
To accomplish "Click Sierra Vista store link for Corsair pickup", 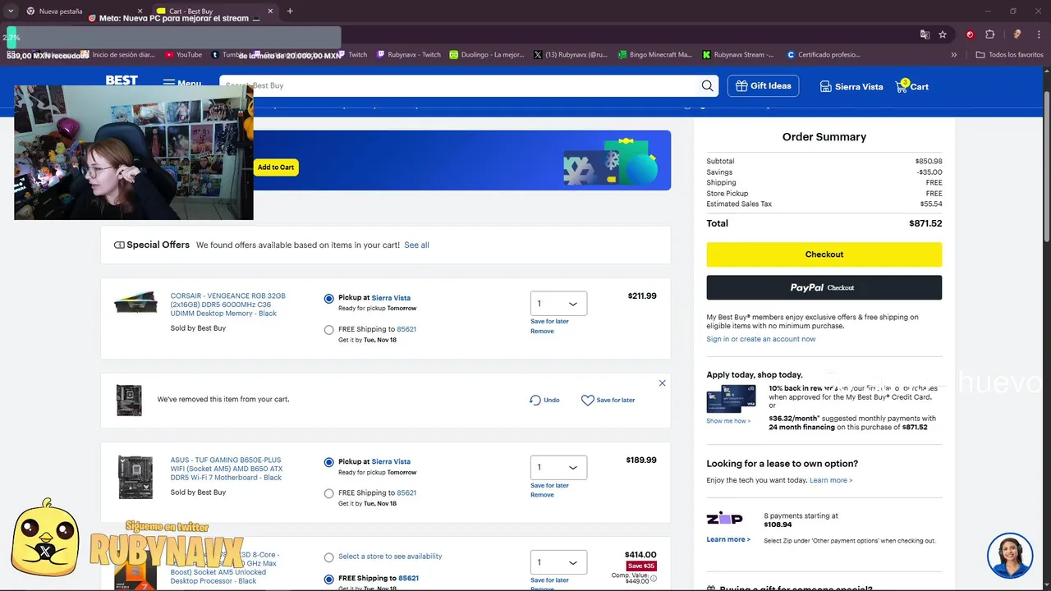I will click(x=391, y=298).
